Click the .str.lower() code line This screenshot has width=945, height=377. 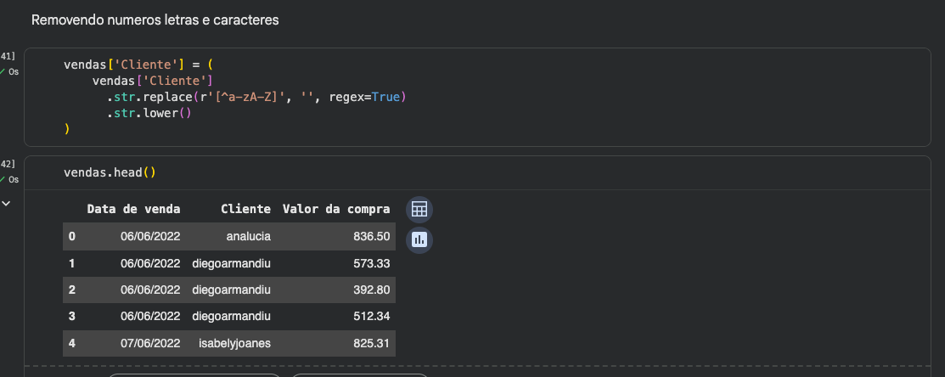149,113
